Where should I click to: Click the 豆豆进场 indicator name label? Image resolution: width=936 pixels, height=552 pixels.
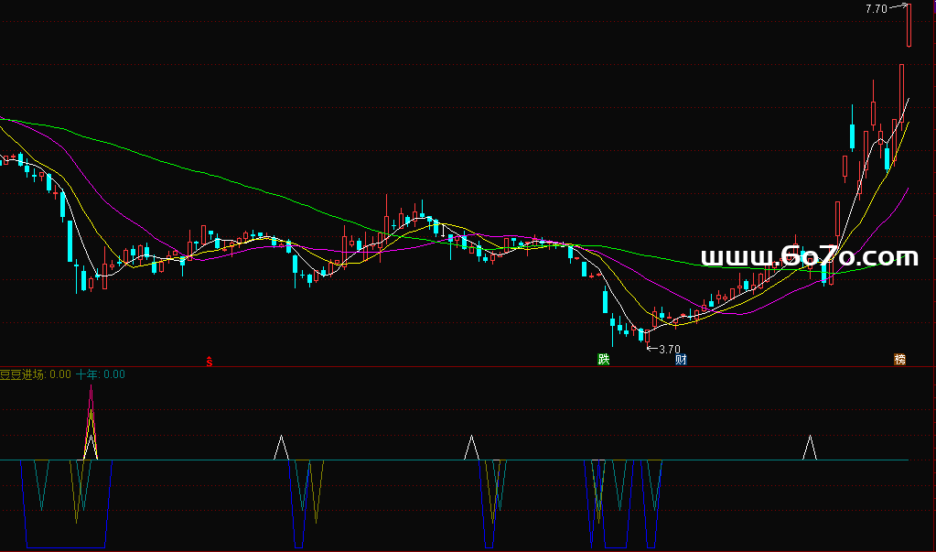coord(23,374)
